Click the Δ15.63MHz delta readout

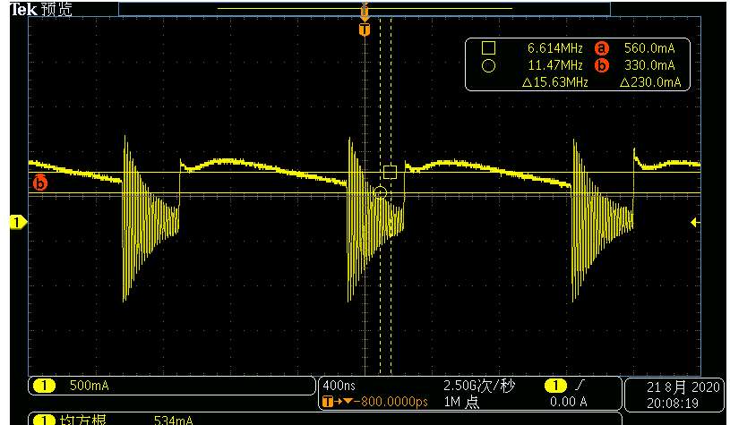click(555, 82)
